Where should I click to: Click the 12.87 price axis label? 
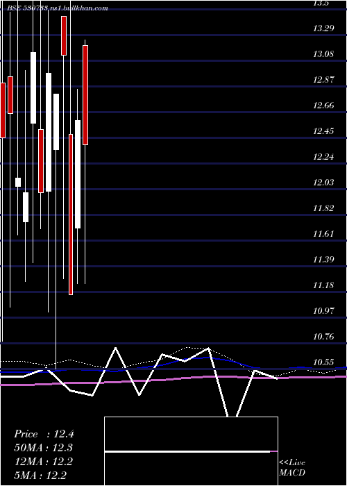(x=323, y=80)
